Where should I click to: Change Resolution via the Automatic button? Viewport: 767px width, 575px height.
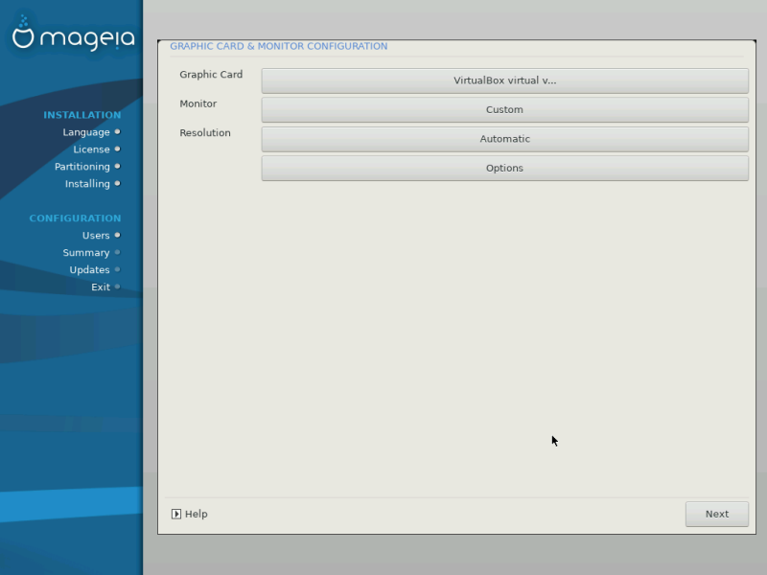tap(505, 139)
